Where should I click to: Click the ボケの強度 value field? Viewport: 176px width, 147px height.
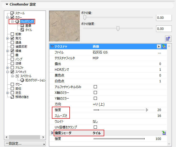pyautogui.click(x=164, y=29)
